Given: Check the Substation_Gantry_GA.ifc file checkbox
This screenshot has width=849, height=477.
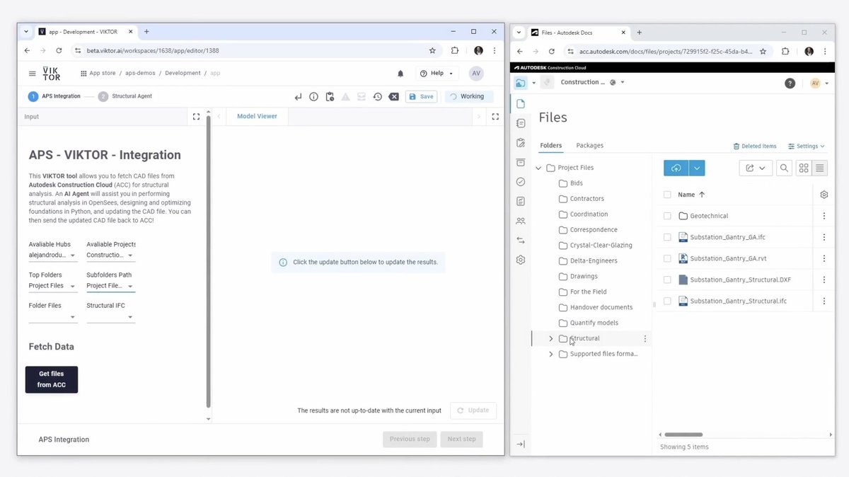Looking at the screenshot, I should pos(666,237).
